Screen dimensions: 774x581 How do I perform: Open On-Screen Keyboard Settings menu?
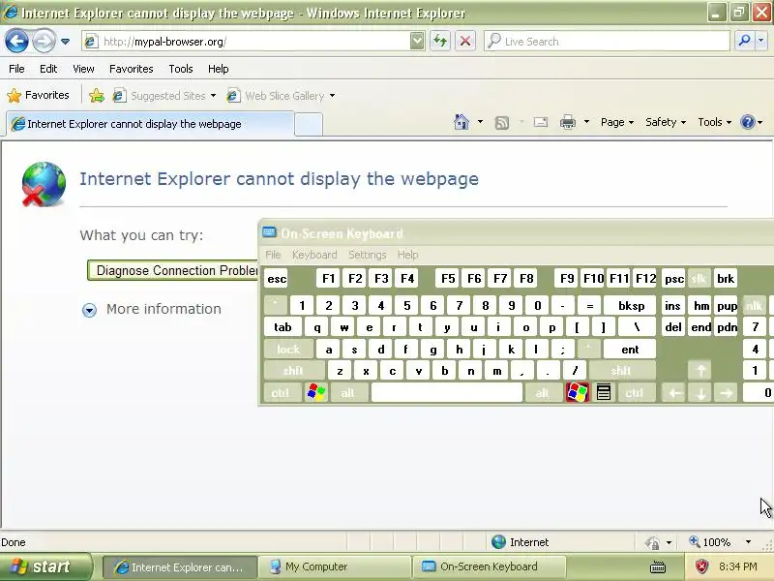(368, 255)
